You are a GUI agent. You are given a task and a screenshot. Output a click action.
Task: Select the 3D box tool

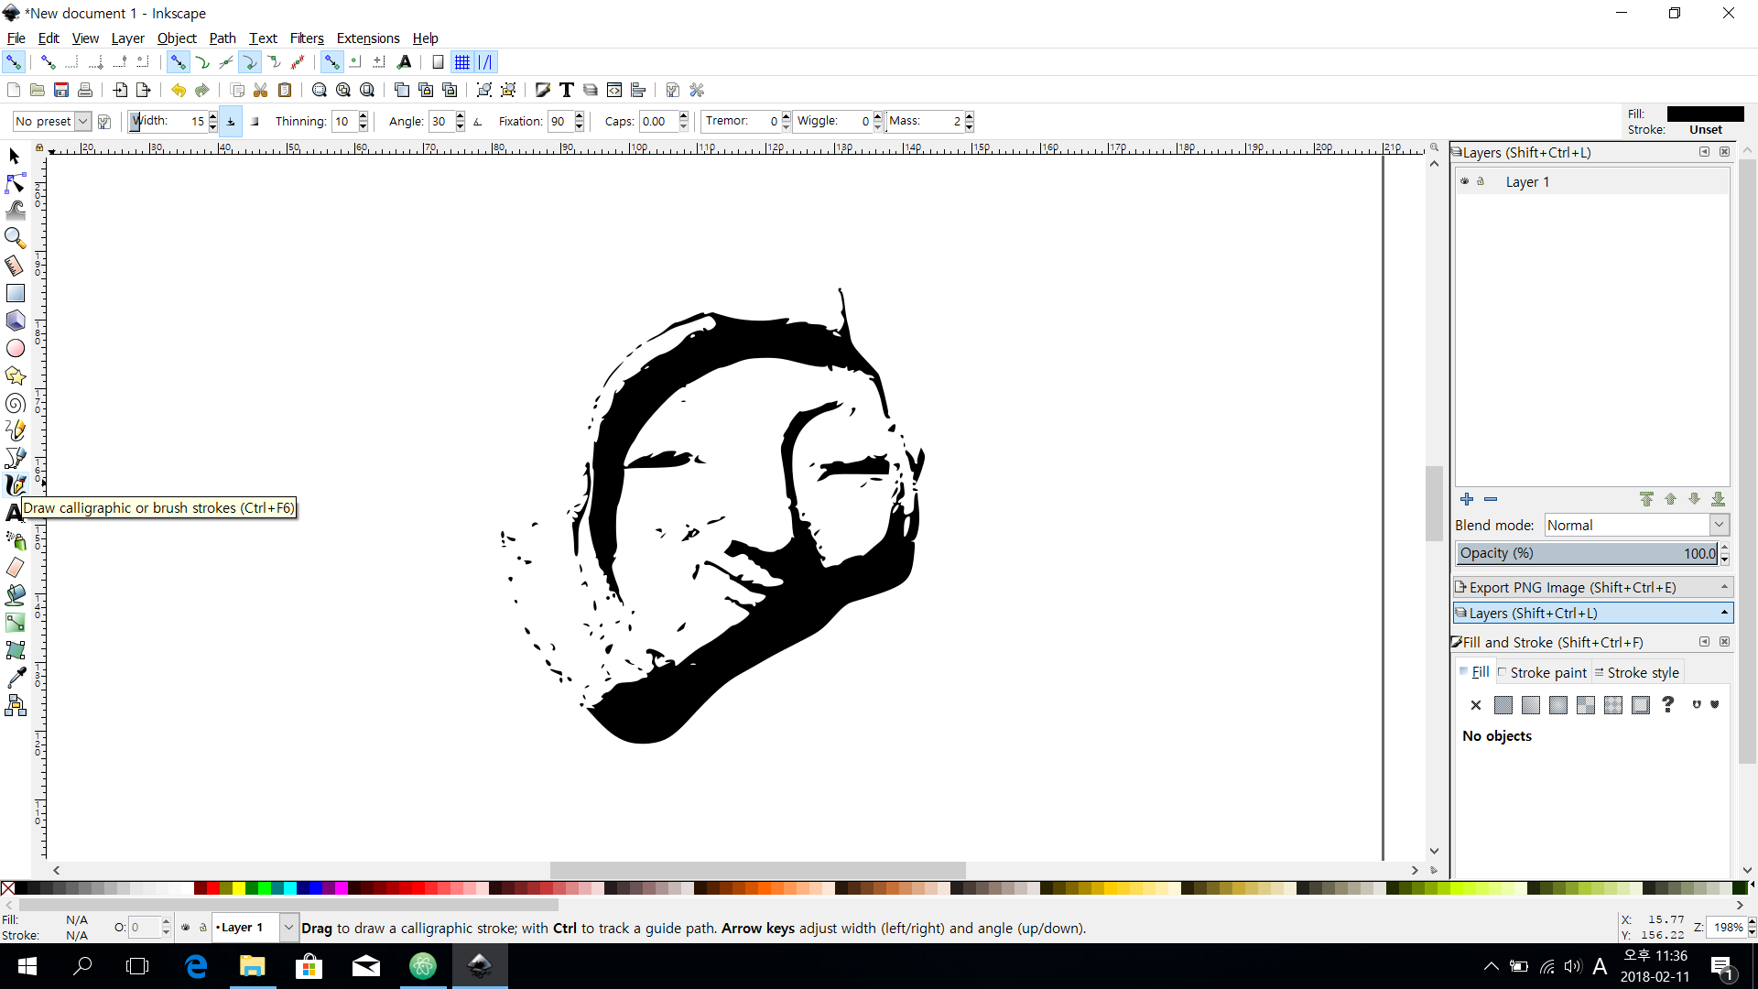(15, 321)
